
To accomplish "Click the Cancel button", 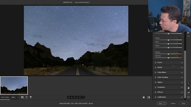I will (x=173, y=103).
